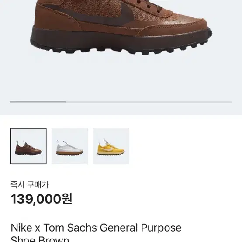Click the 139,000원 price

(x=41, y=199)
